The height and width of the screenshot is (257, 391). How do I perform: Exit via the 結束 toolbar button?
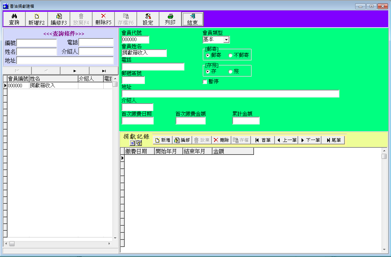tap(192, 19)
